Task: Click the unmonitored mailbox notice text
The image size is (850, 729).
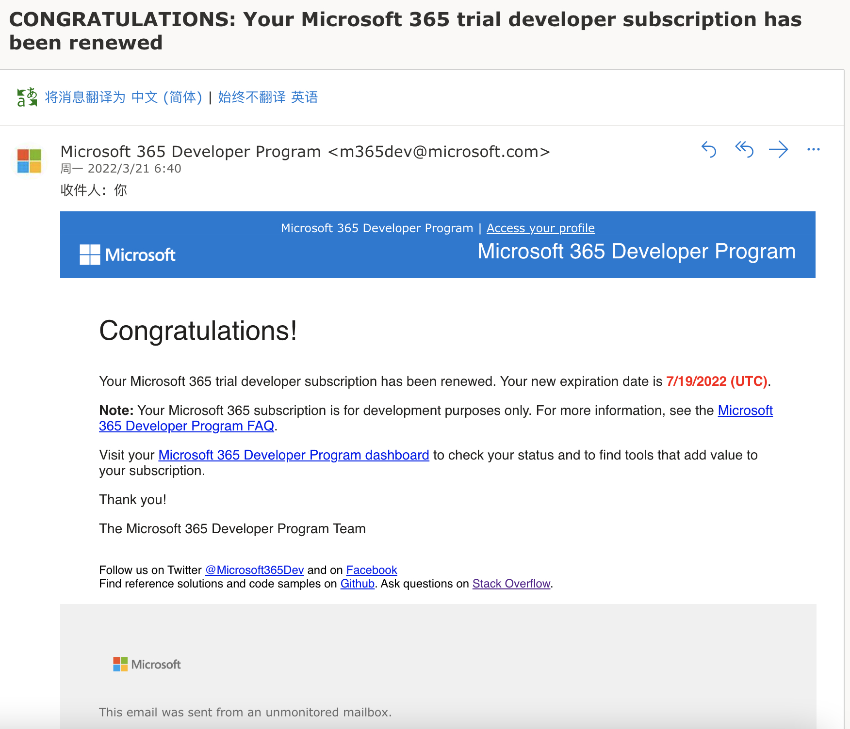Action: [245, 712]
